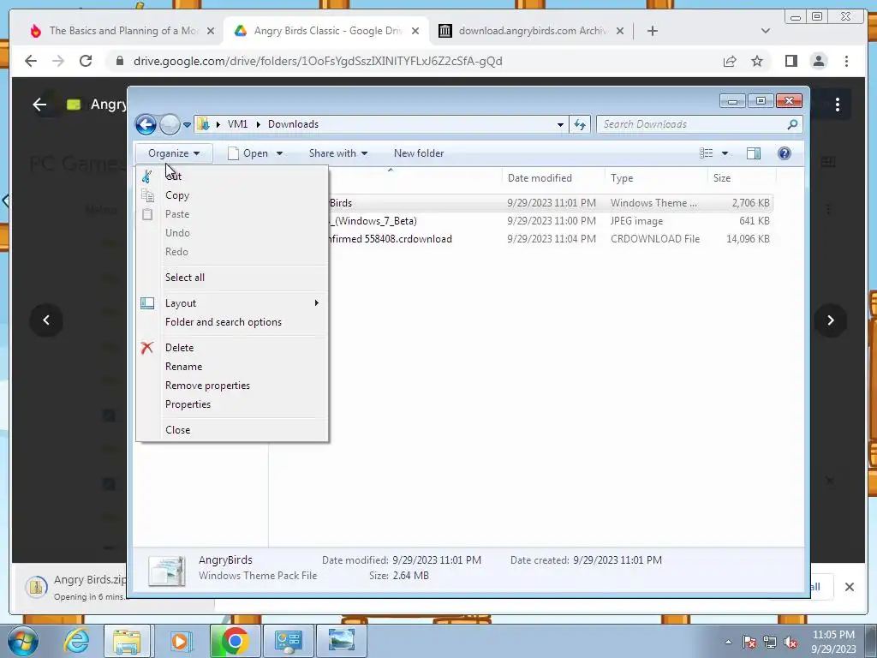Image resolution: width=877 pixels, height=658 pixels.
Task: Expand the view options dropdown arrow
Action: pos(725,153)
